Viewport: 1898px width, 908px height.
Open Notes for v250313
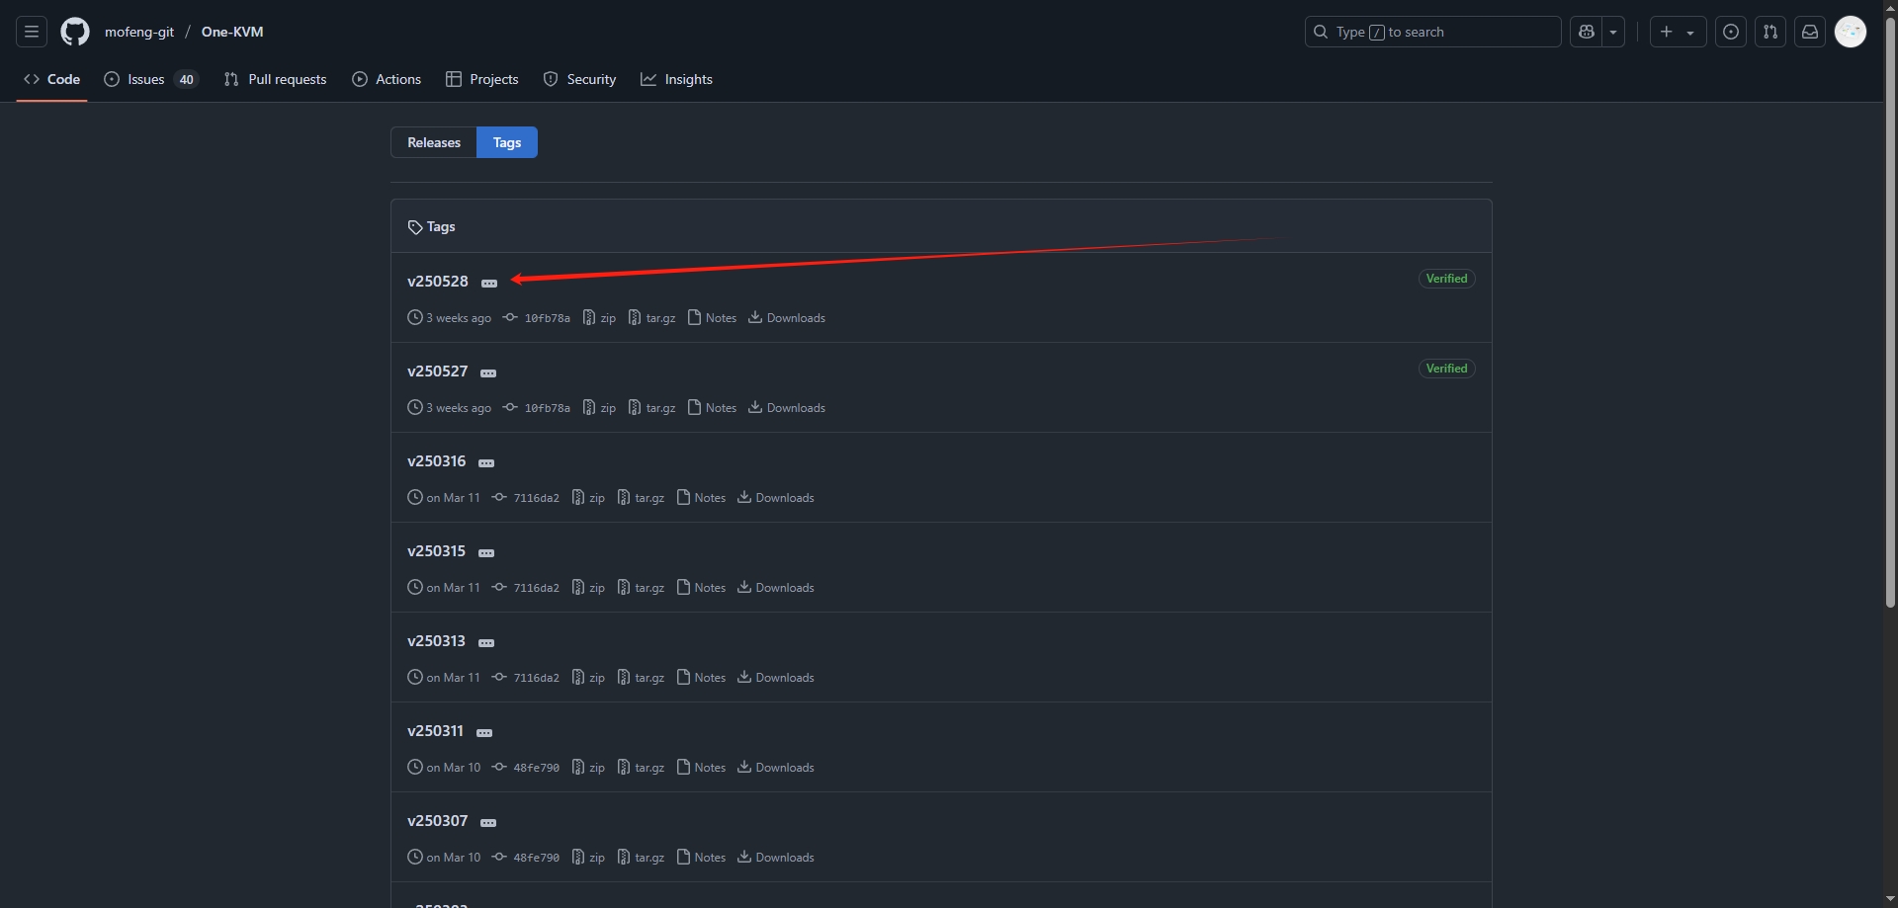click(701, 678)
